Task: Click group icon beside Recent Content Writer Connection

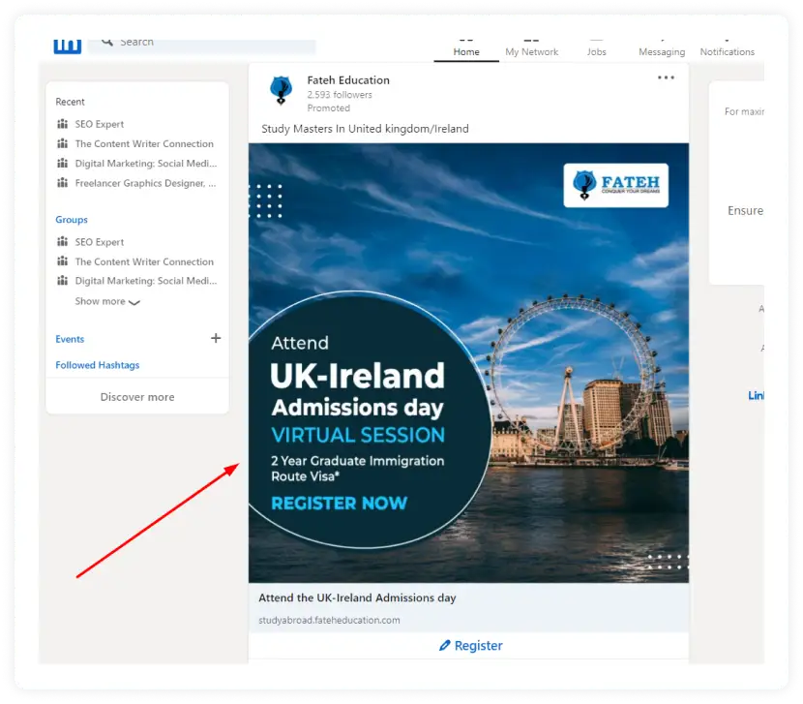Action: tap(63, 143)
